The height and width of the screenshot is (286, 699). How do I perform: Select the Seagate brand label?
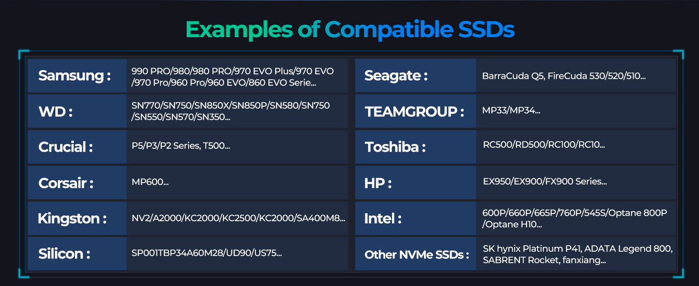click(x=396, y=76)
